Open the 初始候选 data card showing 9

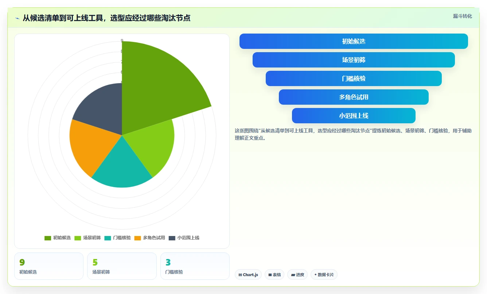(49, 266)
